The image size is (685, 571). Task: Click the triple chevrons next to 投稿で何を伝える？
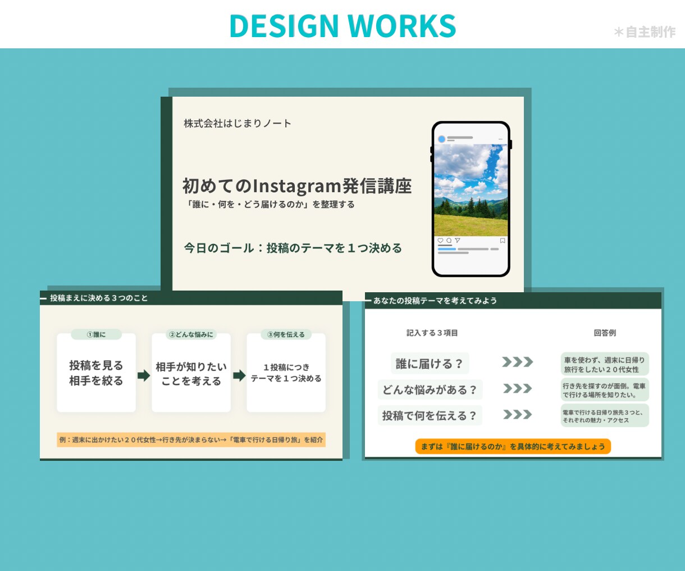coord(517,415)
